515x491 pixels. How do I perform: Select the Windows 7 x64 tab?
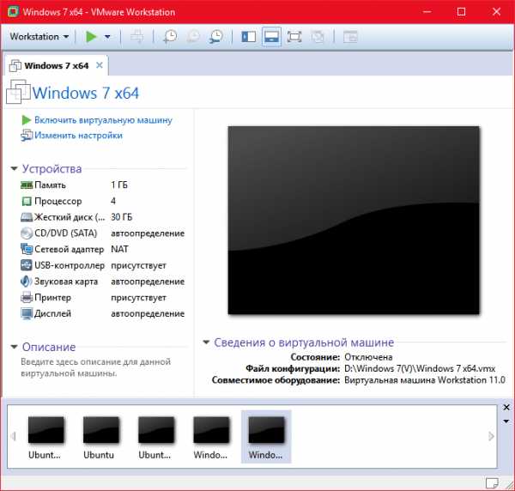click(55, 65)
